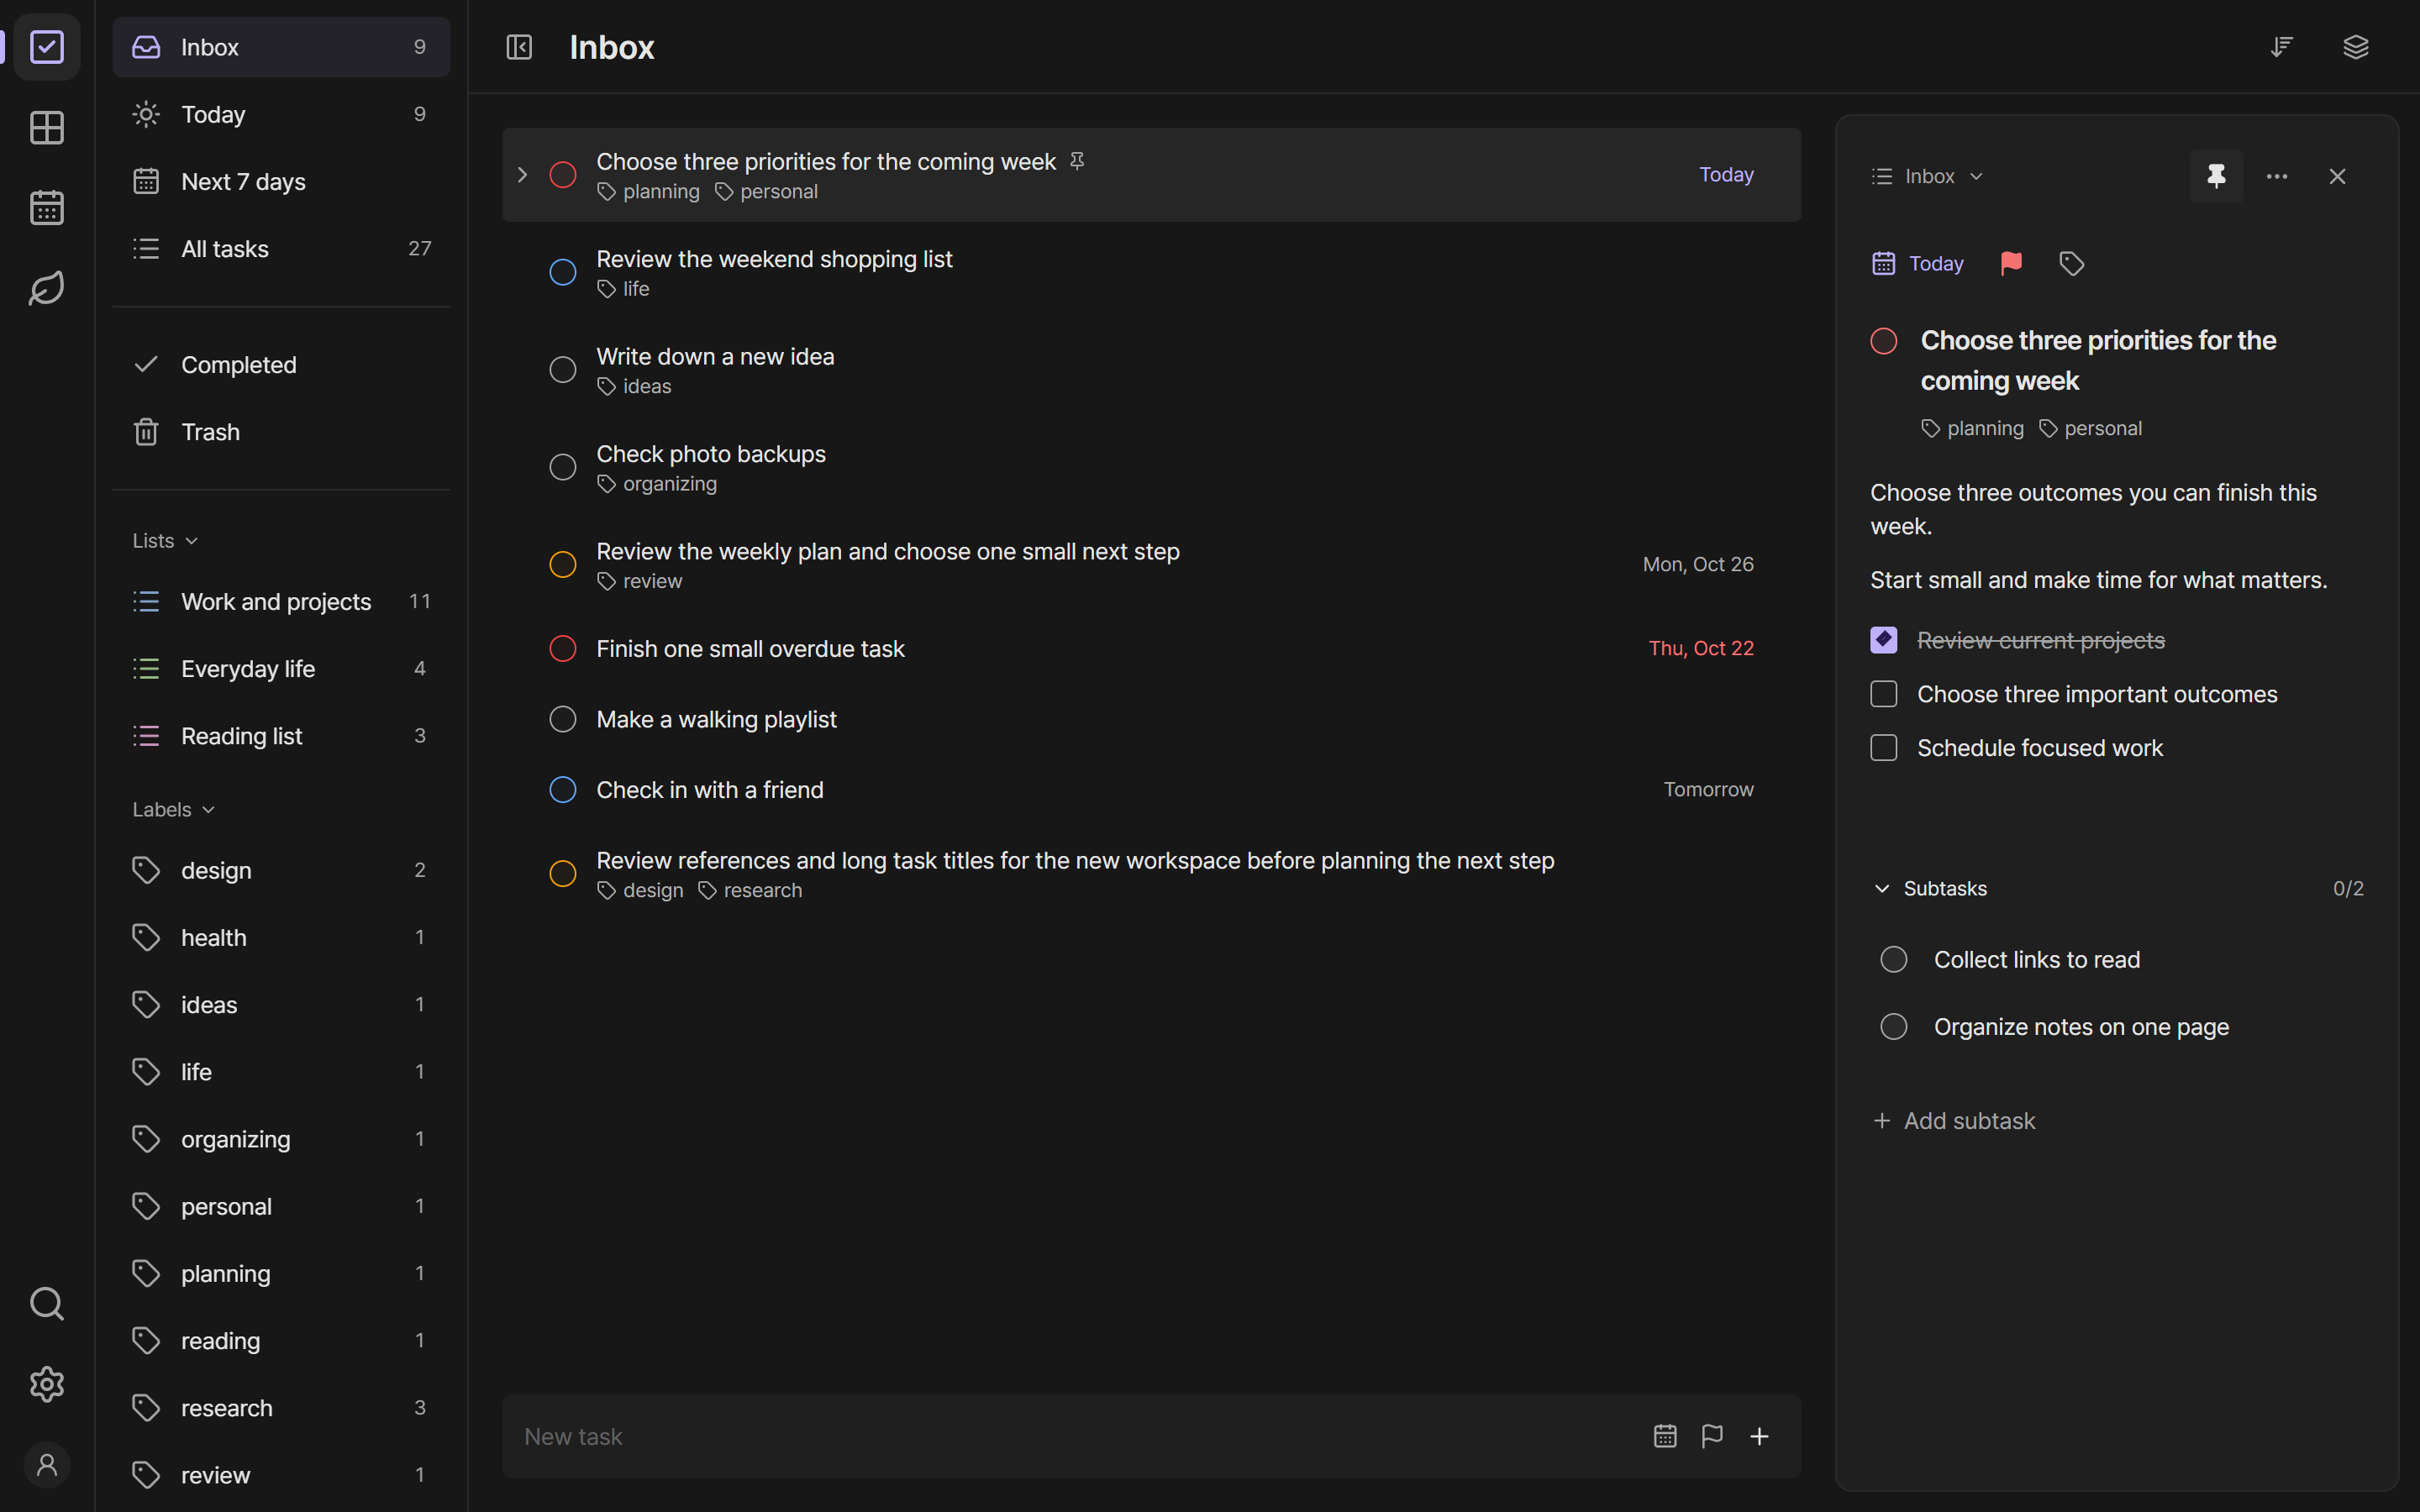The image size is (2420, 1512).
Task: Open the layers grouping icon in the header
Action: coord(2356,47)
